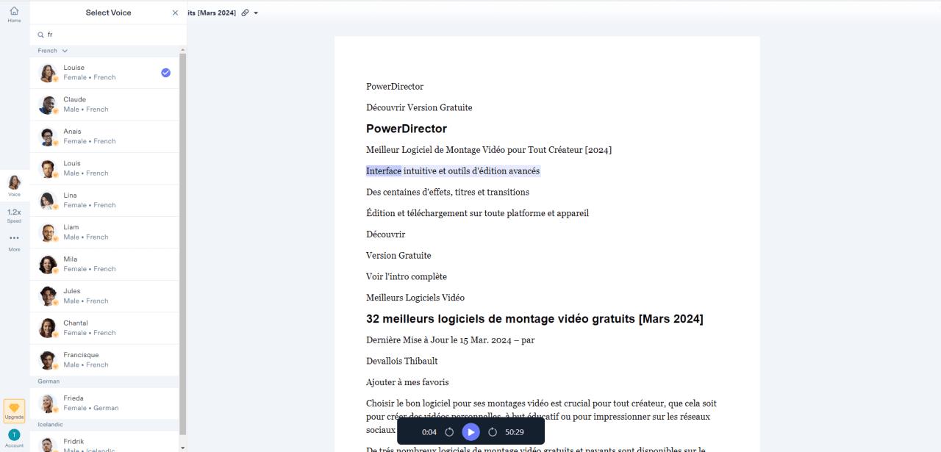Select Frieda female German voice
Image resolution: width=941 pixels, height=452 pixels.
click(x=104, y=403)
